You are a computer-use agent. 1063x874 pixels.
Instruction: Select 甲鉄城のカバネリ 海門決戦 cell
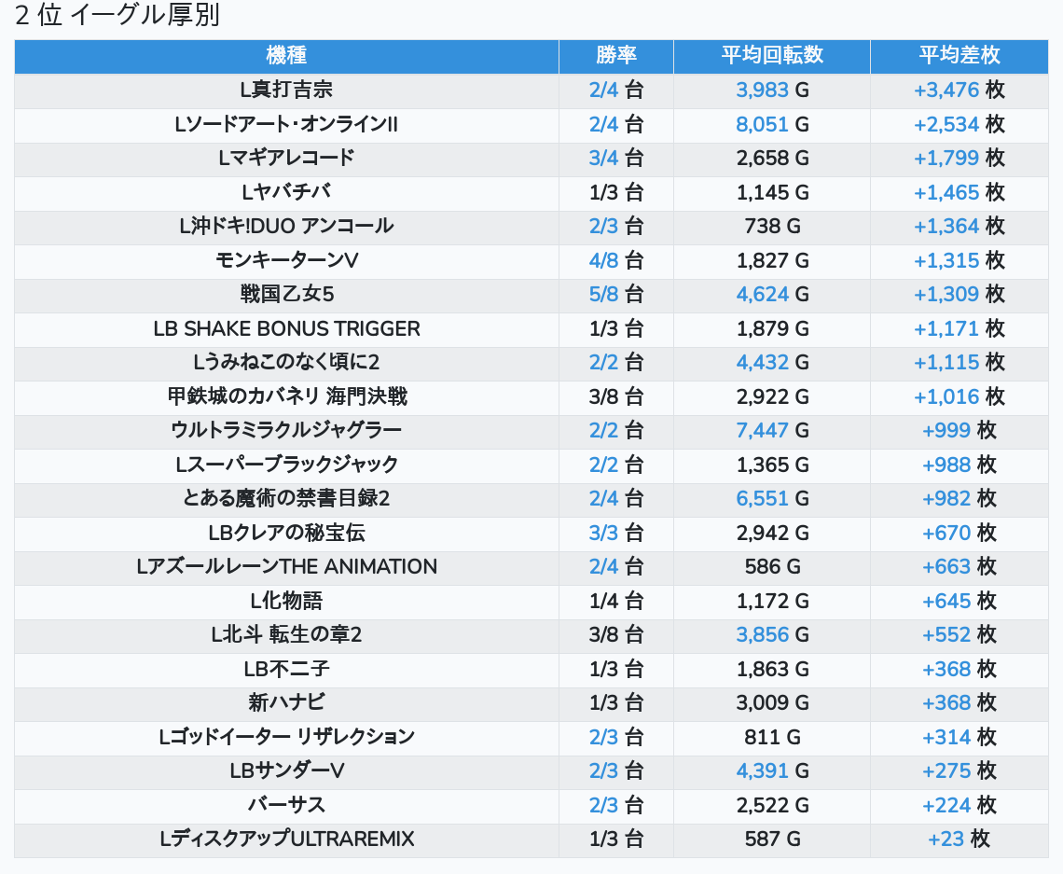point(286,397)
